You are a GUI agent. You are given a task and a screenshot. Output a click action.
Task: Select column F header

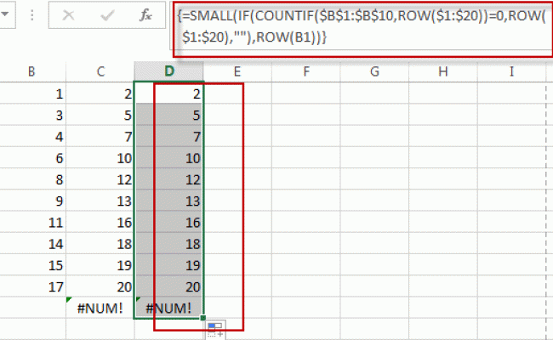pyautogui.click(x=305, y=71)
